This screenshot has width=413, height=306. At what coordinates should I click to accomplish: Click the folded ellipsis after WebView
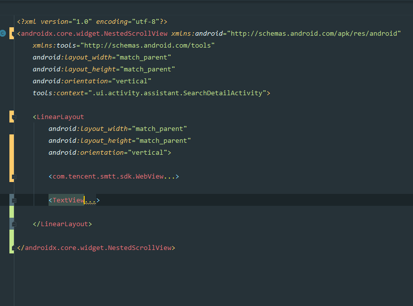click(169, 177)
